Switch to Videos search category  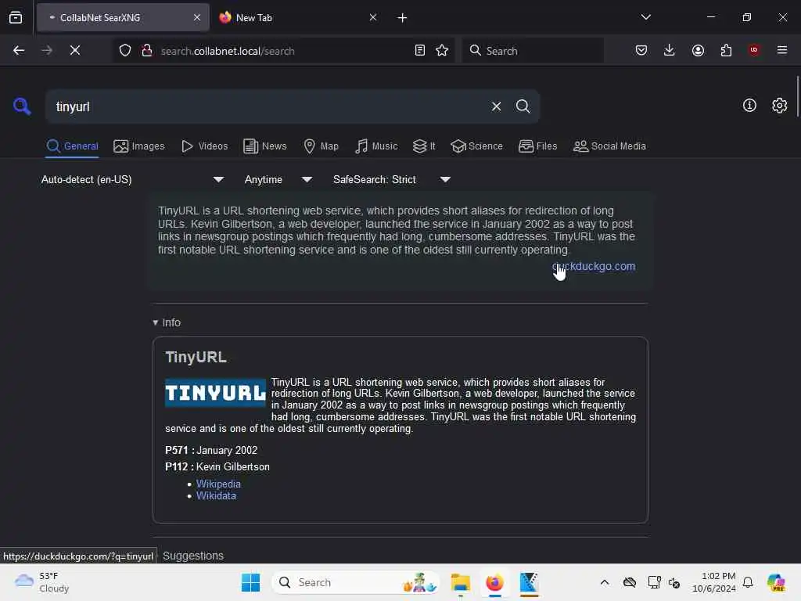[205, 146]
